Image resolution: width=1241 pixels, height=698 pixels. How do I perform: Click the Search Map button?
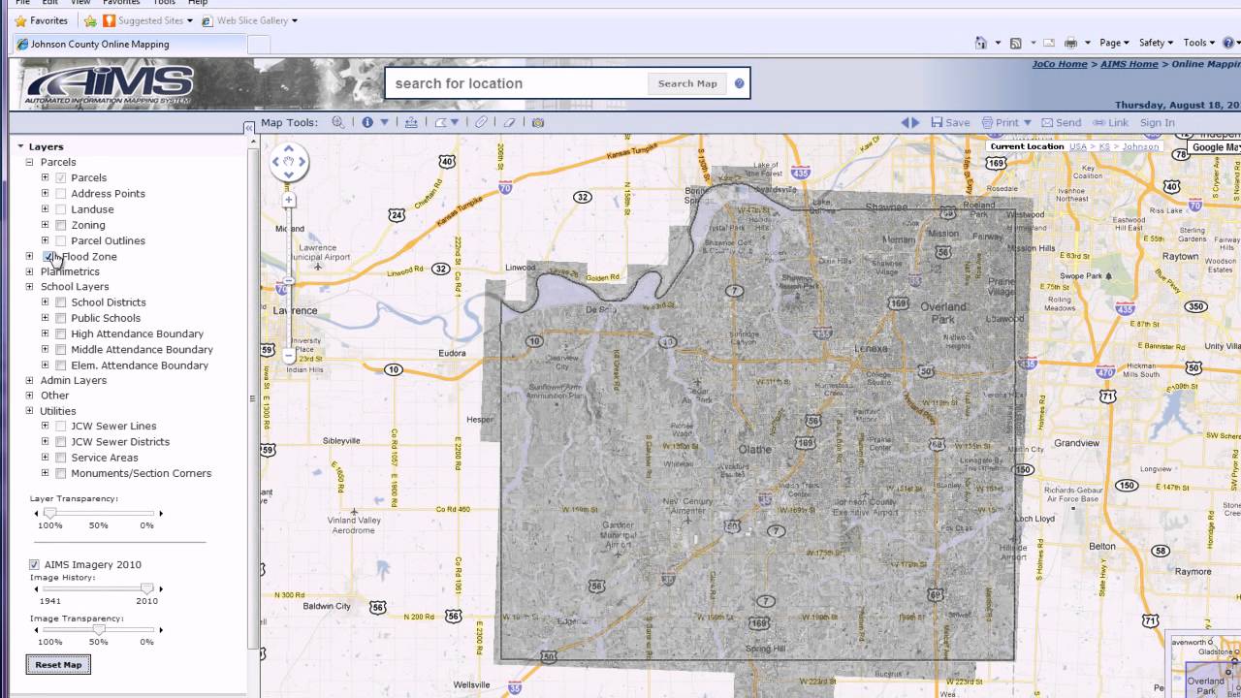coord(687,83)
